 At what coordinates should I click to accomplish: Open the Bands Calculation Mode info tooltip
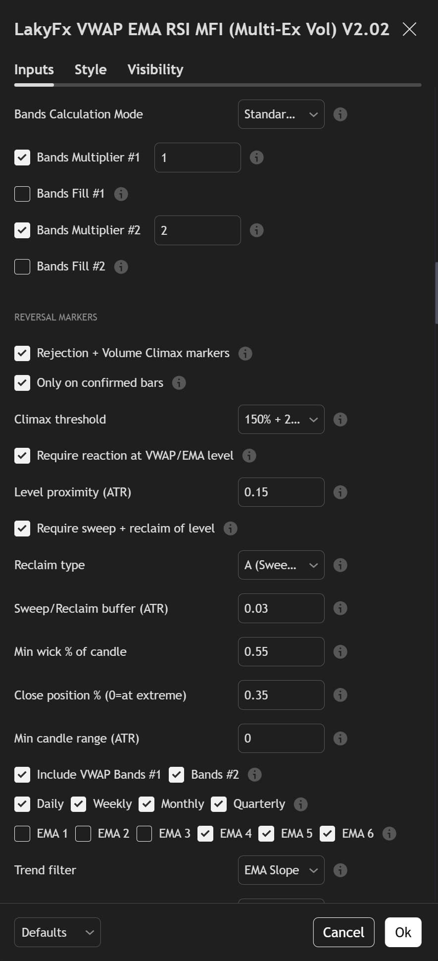pyautogui.click(x=340, y=114)
